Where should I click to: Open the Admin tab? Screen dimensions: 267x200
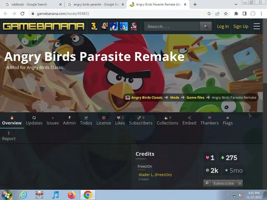click(69, 121)
